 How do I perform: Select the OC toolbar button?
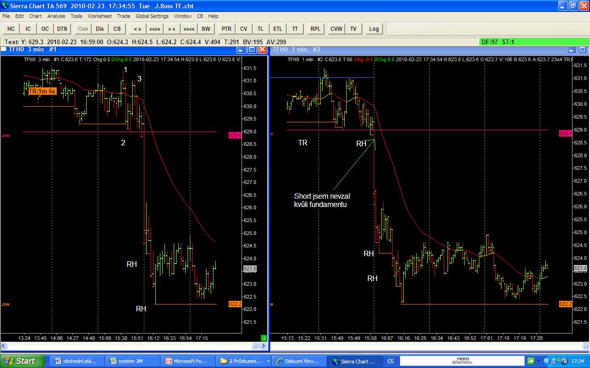pyautogui.click(x=45, y=29)
